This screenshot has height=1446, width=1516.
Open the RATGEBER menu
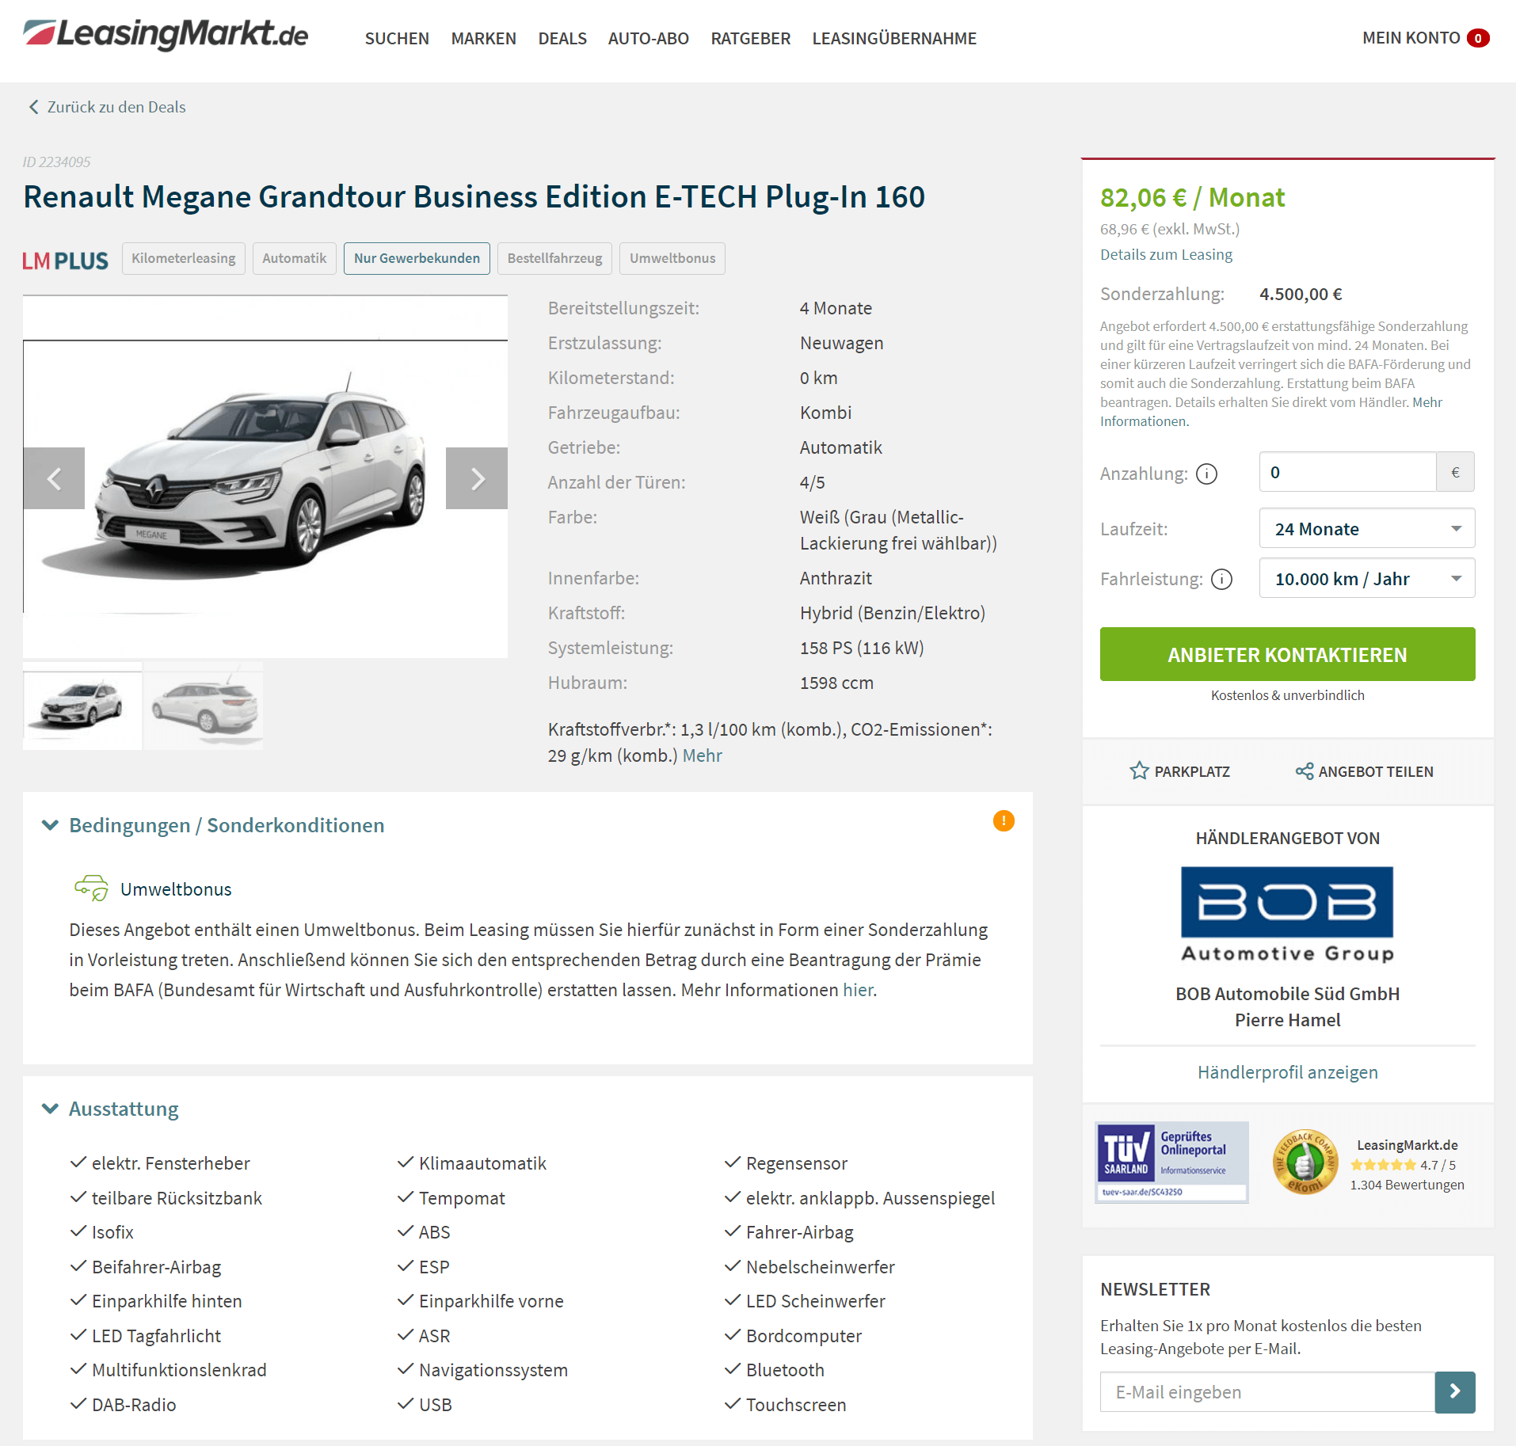750,38
